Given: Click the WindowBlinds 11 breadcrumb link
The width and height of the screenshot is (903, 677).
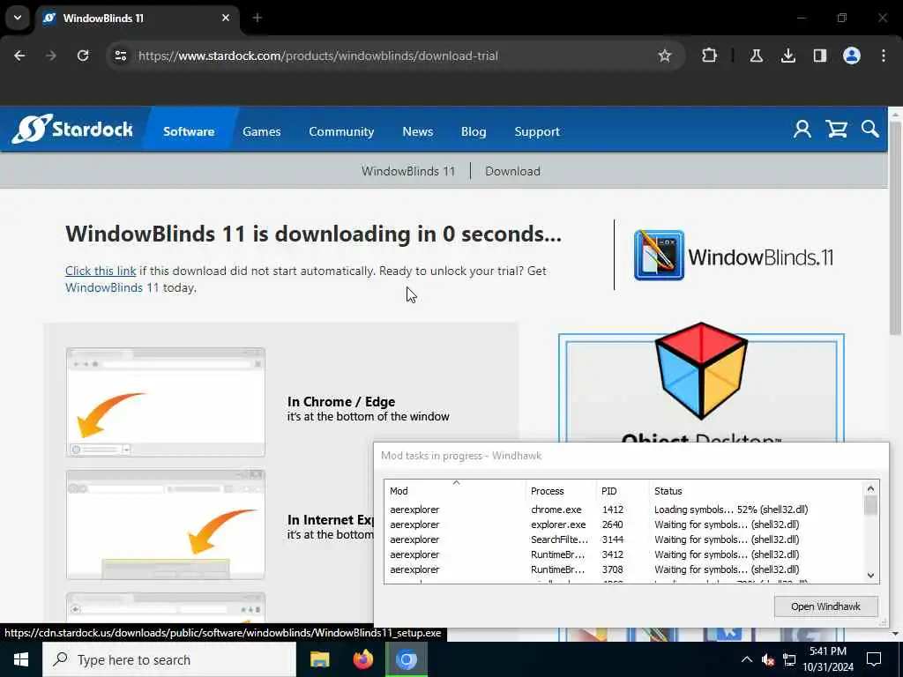Looking at the screenshot, I should 408,171.
